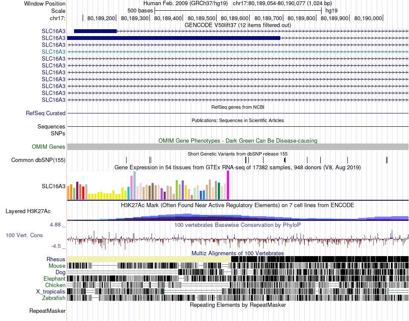Click the SNPs track label
The width and height of the screenshot is (409, 321).
coord(58,133)
